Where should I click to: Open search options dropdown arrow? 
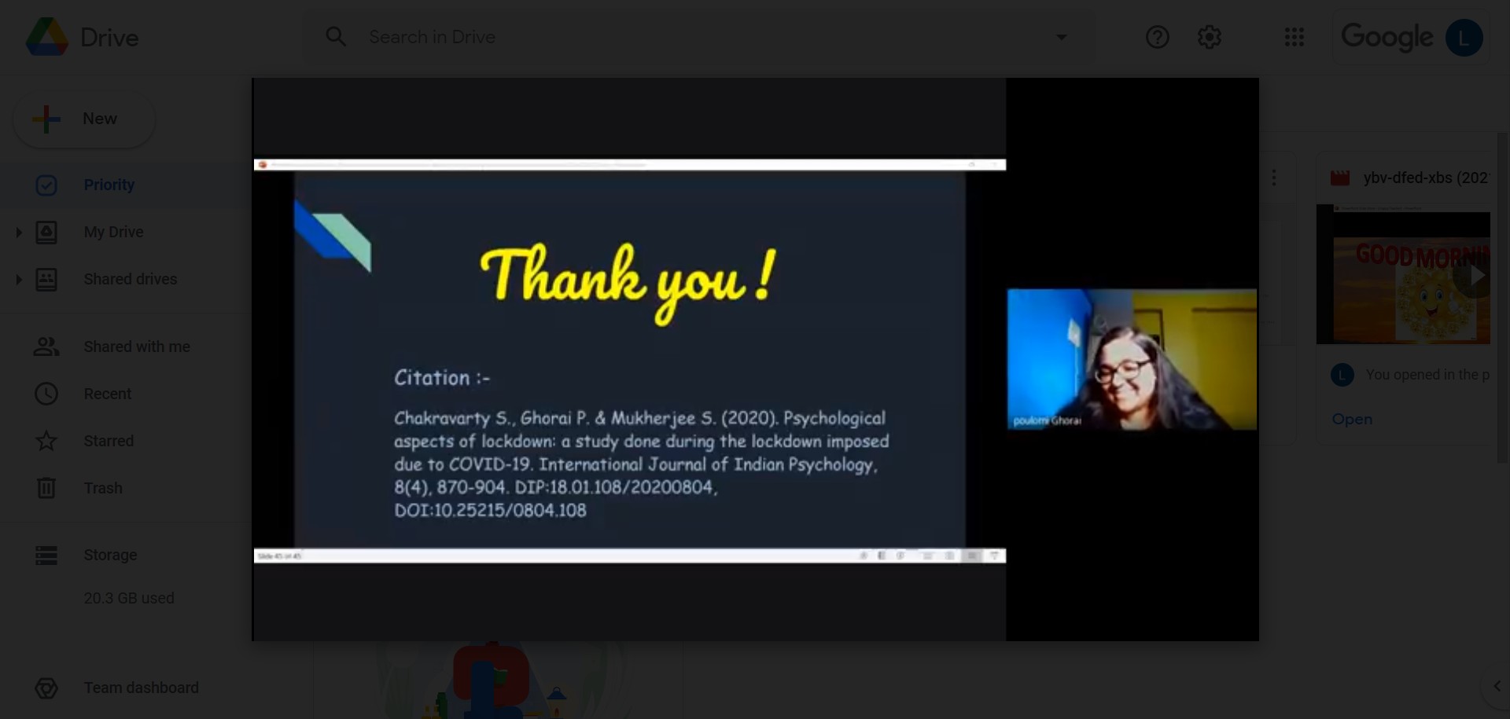point(1061,37)
